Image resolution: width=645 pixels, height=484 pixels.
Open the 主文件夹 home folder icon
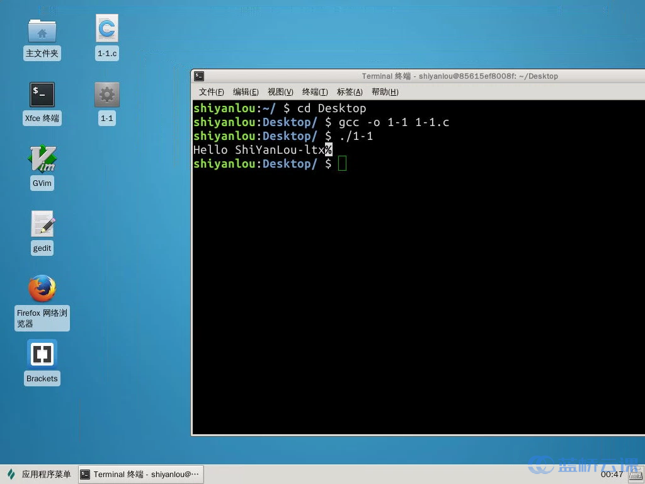click(42, 31)
